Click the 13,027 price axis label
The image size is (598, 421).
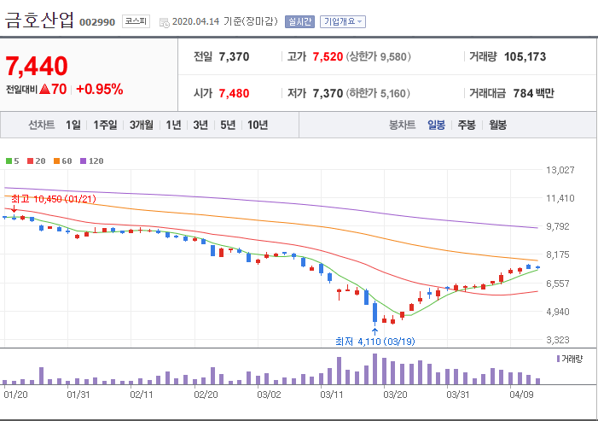coord(560,170)
